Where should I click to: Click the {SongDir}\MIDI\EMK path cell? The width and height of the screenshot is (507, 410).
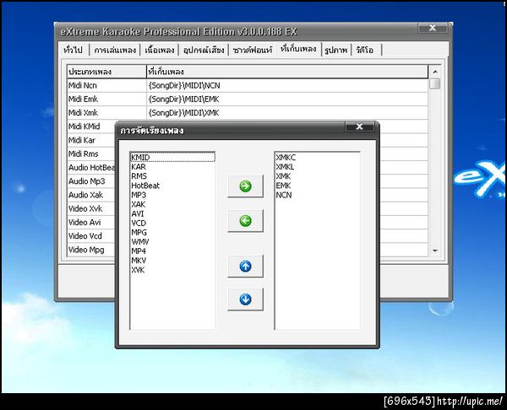click(x=287, y=99)
